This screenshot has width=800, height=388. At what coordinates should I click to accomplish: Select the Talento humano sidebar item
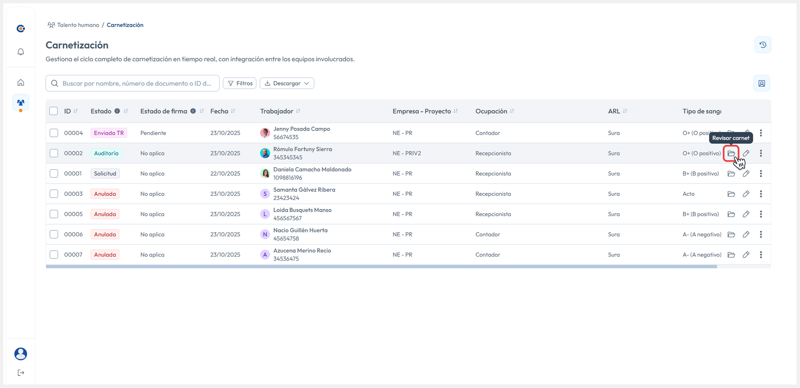click(20, 102)
